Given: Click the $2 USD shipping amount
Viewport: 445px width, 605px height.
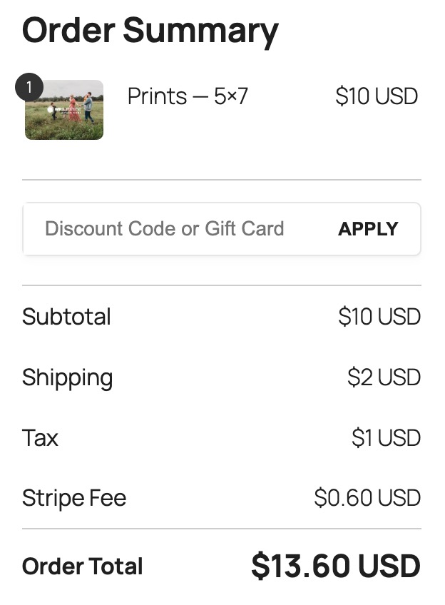Looking at the screenshot, I should coord(382,377).
